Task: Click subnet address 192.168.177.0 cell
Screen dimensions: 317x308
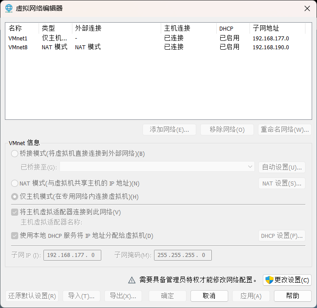Action: click(x=271, y=39)
